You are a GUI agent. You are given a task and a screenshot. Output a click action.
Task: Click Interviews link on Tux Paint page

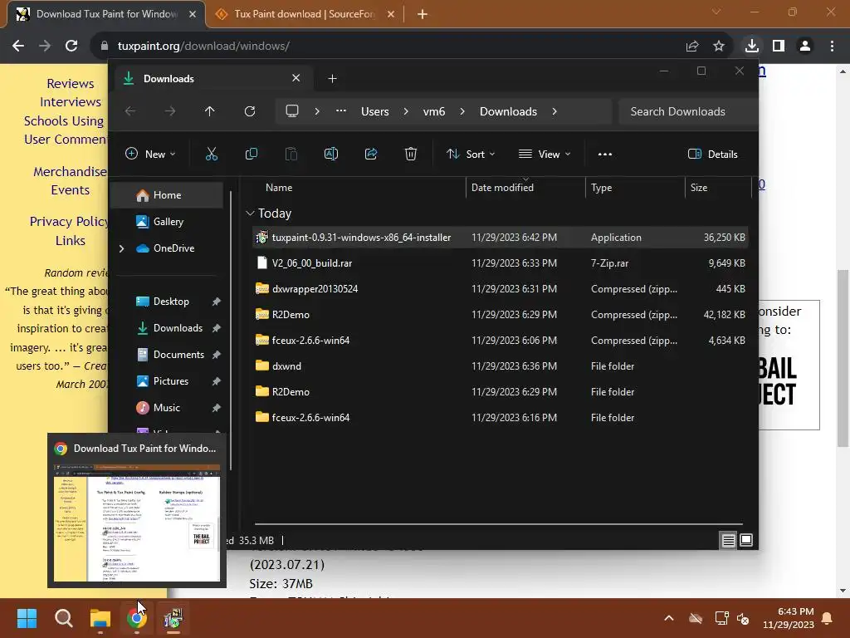click(x=71, y=102)
